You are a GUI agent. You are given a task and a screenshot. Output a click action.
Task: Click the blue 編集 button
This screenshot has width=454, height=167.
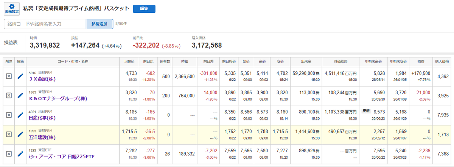[144, 9]
